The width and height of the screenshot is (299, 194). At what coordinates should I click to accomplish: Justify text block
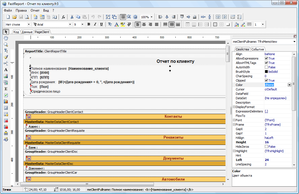click(x=157, y=24)
